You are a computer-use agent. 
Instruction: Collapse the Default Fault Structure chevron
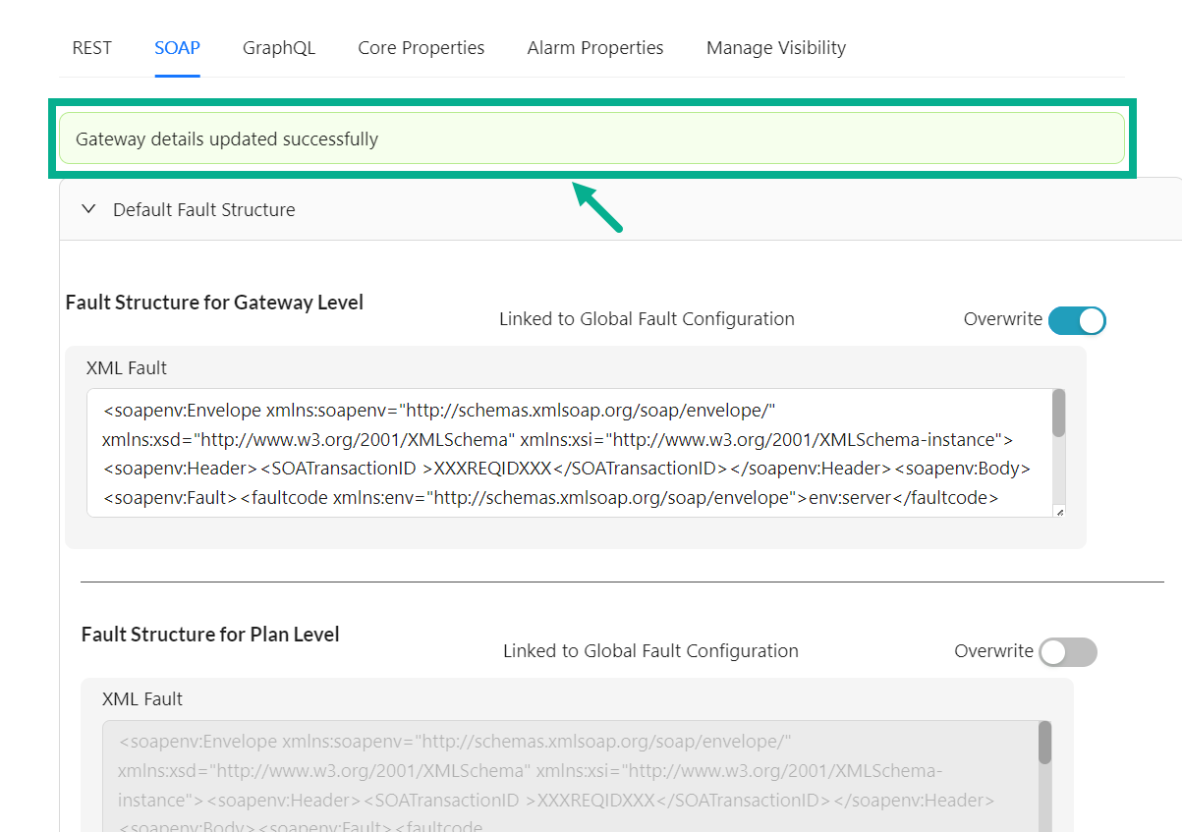click(x=88, y=209)
